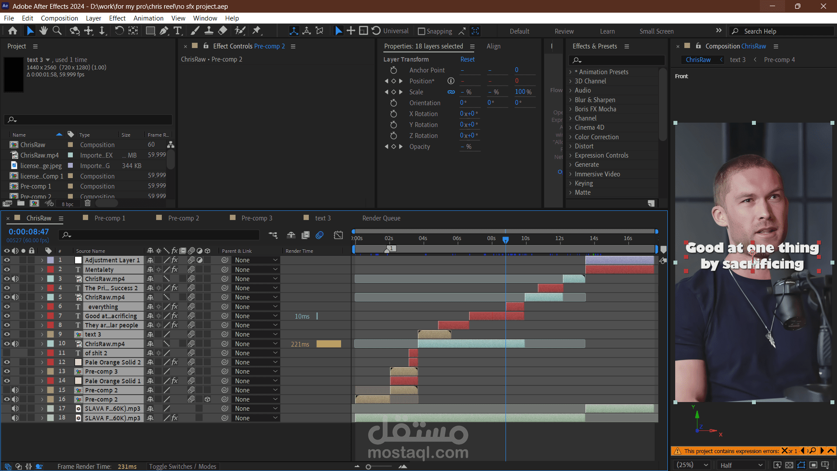Screen dimensions: 837x471
Task: Select the Rectangle shape tool
Action: tap(150, 31)
